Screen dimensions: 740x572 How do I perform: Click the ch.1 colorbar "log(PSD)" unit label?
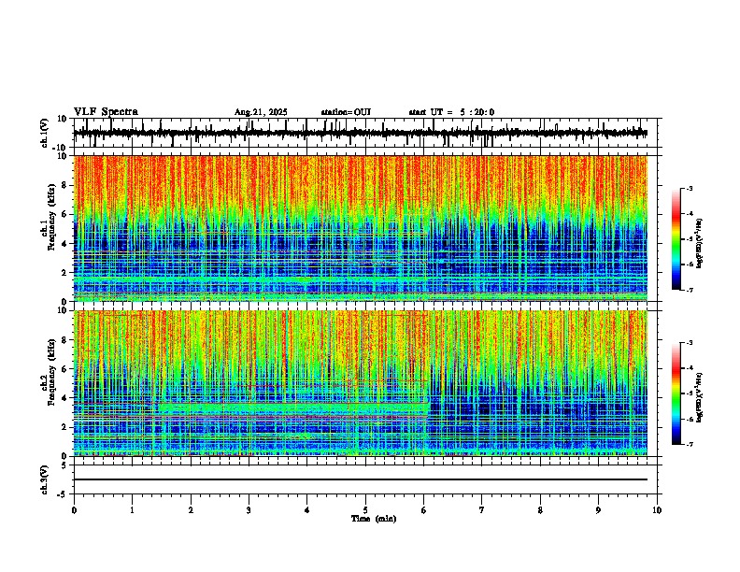[699, 243]
